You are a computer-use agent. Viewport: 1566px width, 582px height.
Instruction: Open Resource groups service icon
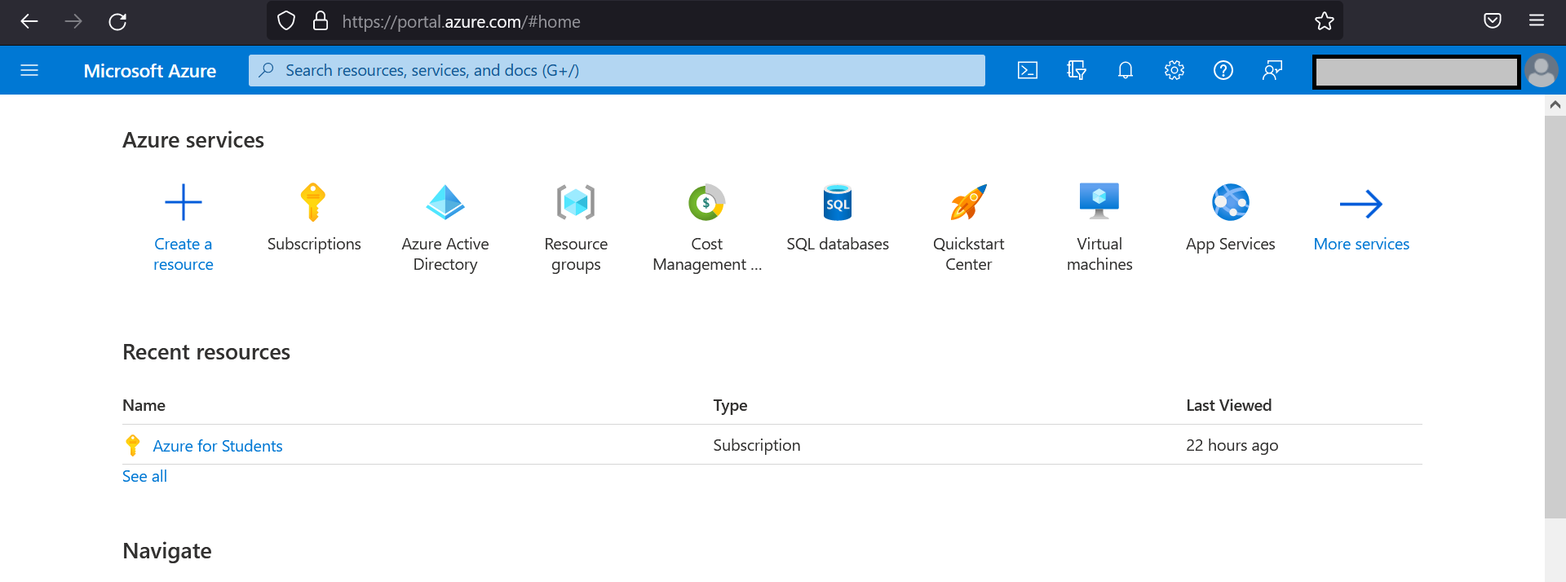[576, 202]
